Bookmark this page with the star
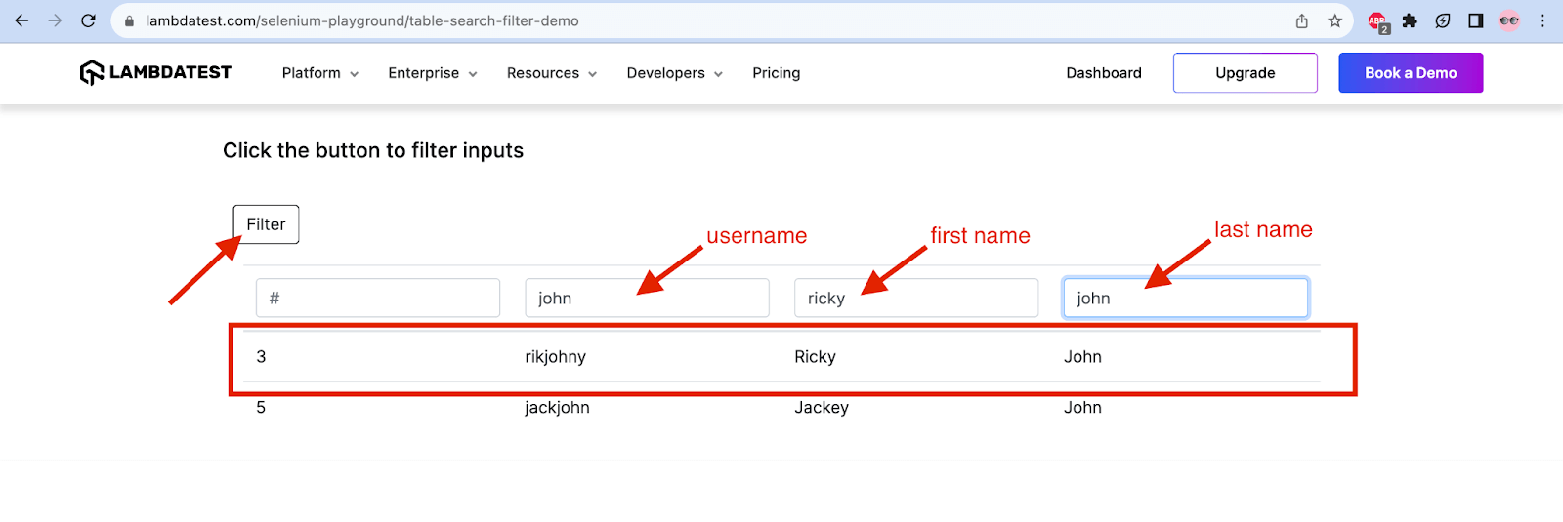The width and height of the screenshot is (1563, 522). point(1334,20)
